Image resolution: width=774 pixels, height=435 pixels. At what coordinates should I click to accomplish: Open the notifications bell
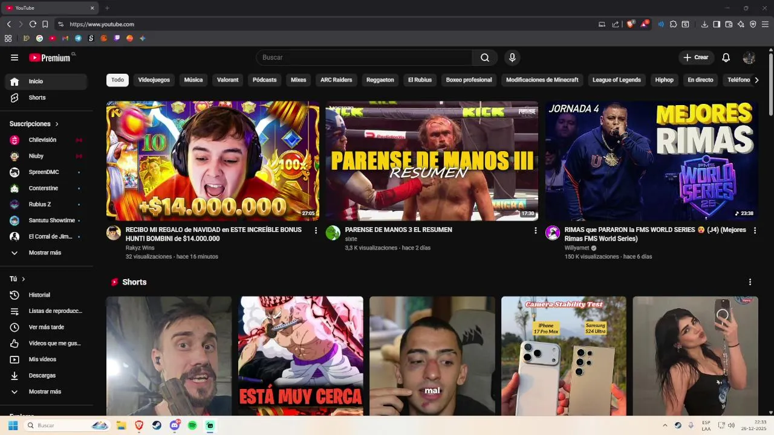pyautogui.click(x=726, y=57)
